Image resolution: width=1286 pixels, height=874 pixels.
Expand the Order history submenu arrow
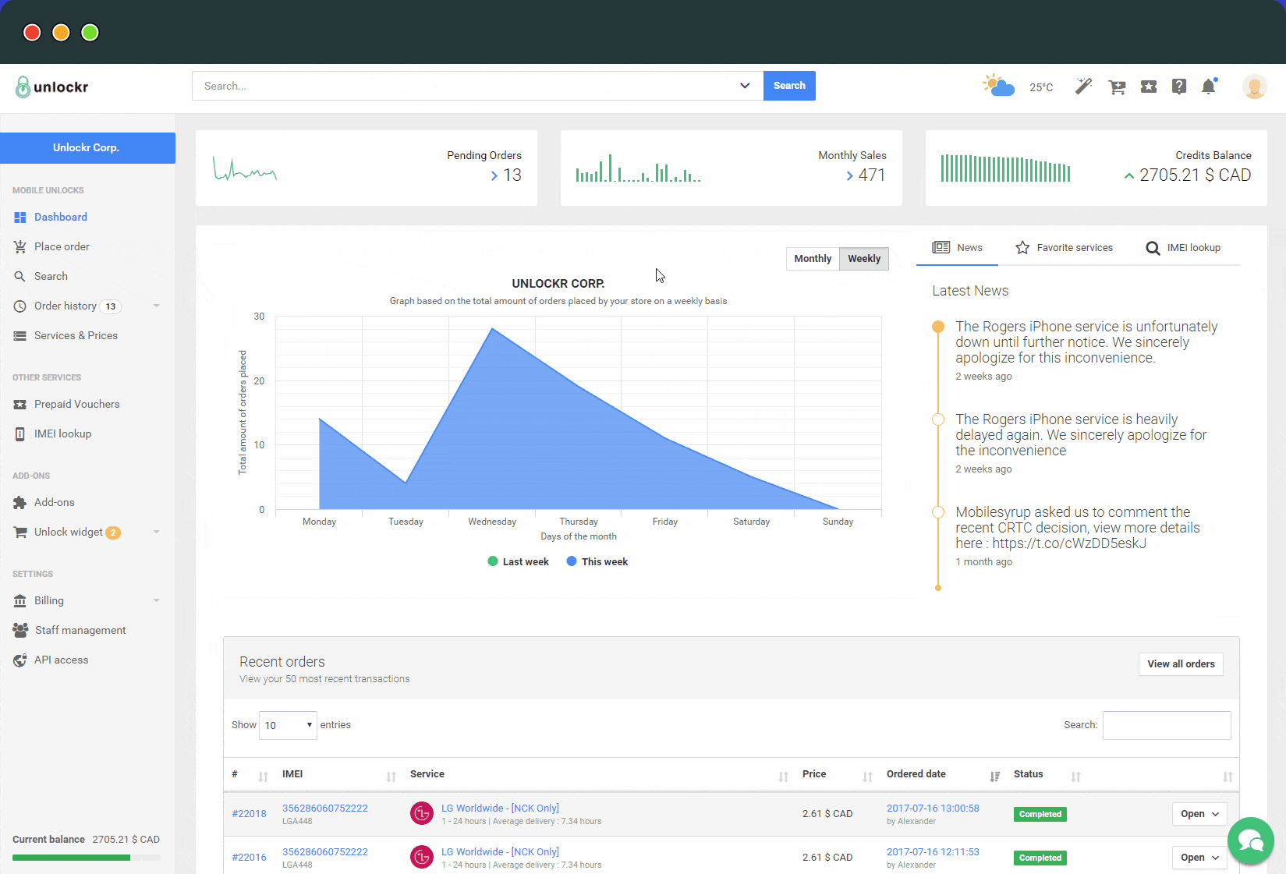click(x=157, y=306)
